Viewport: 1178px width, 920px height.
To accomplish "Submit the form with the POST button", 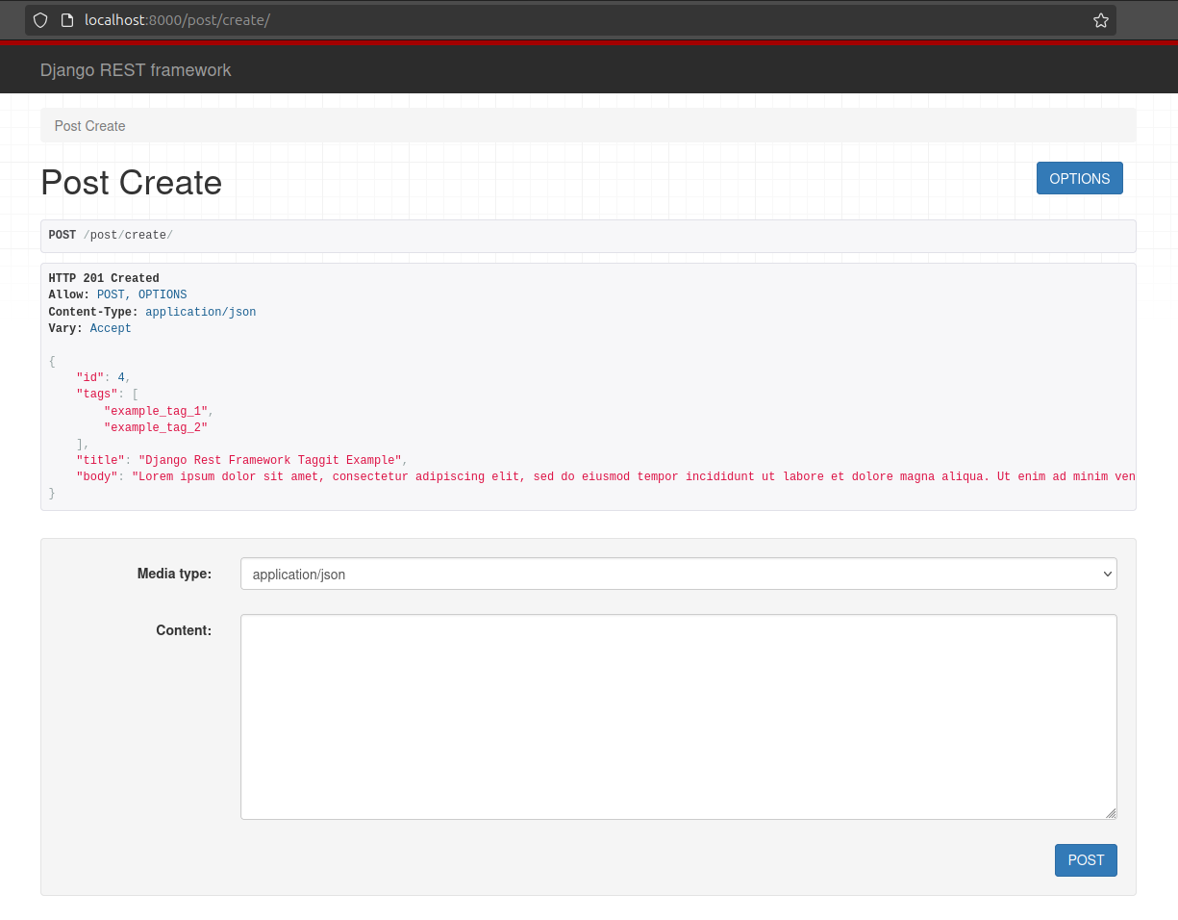I will tap(1086, 860).
